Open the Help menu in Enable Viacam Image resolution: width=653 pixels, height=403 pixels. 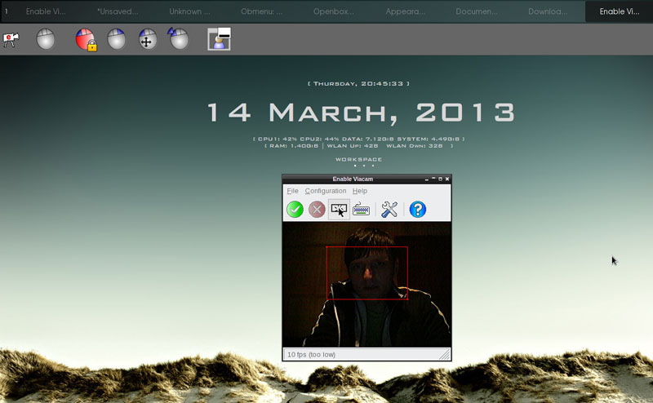point(360,191)
